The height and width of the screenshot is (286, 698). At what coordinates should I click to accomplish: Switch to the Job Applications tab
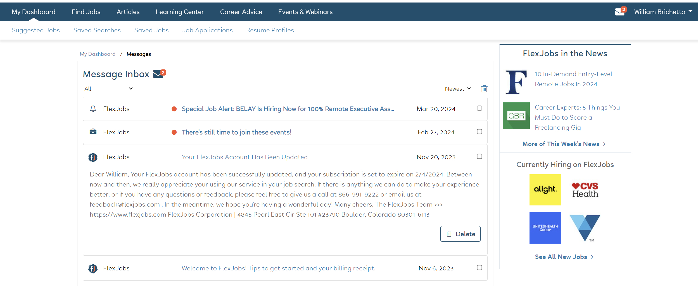pos(207,30)
